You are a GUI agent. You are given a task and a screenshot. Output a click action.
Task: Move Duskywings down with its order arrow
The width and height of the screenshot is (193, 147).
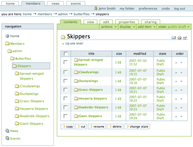coord(181,81)
